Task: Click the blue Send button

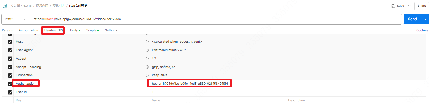Action: [x=413, y=19]
